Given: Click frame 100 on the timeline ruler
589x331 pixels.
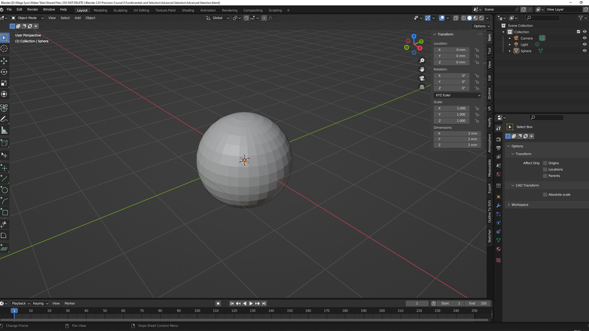Looking at the screenshot, I should 197,310.
